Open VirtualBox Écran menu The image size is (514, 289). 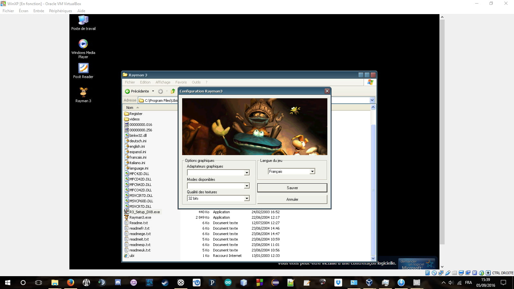pyautogui.click(x=23, y=11)
